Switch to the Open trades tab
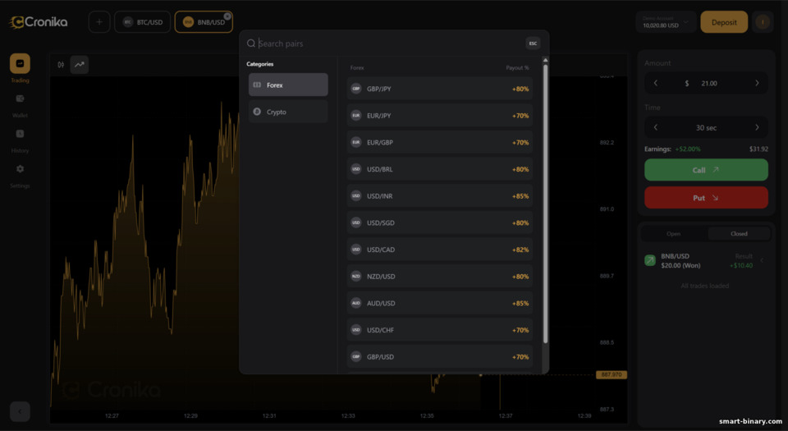The image size is (788, 431). [673, 234]
